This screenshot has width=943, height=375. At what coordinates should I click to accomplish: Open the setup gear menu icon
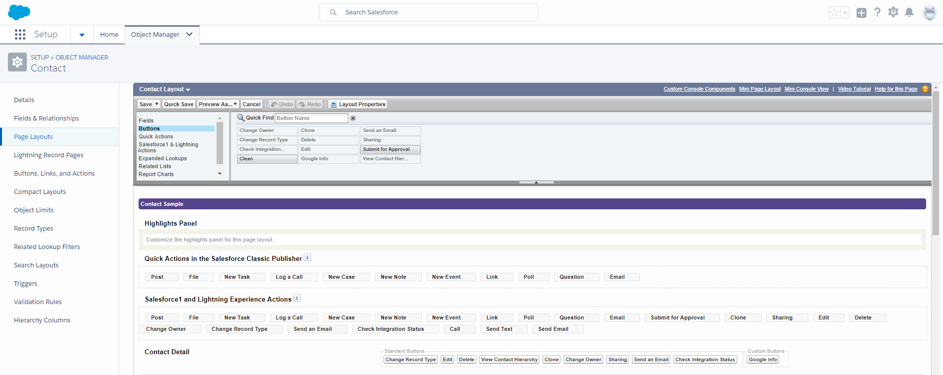coord(893,12)
